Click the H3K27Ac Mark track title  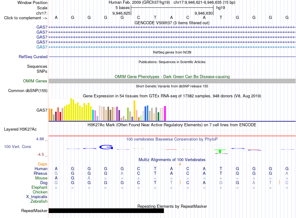172,125
